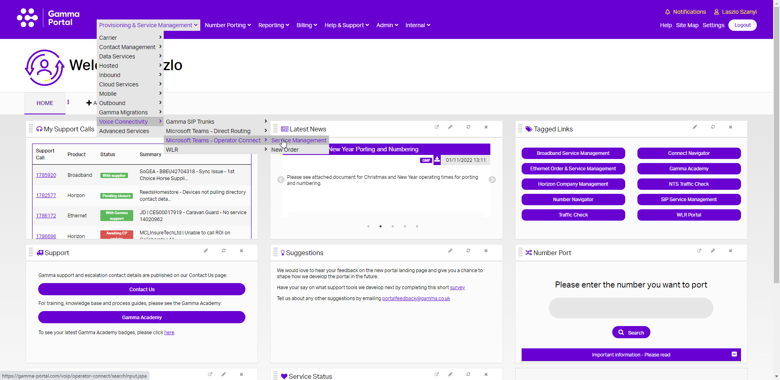Open the survey link
Image resolution: width=780 pixels, height=380 pixels.
[x=457, y=288]
